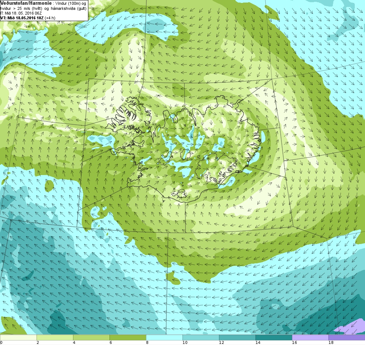Click the light purple 16–18 m/s legend swatch
The image size is (365, 345).
tap(311, 338)
